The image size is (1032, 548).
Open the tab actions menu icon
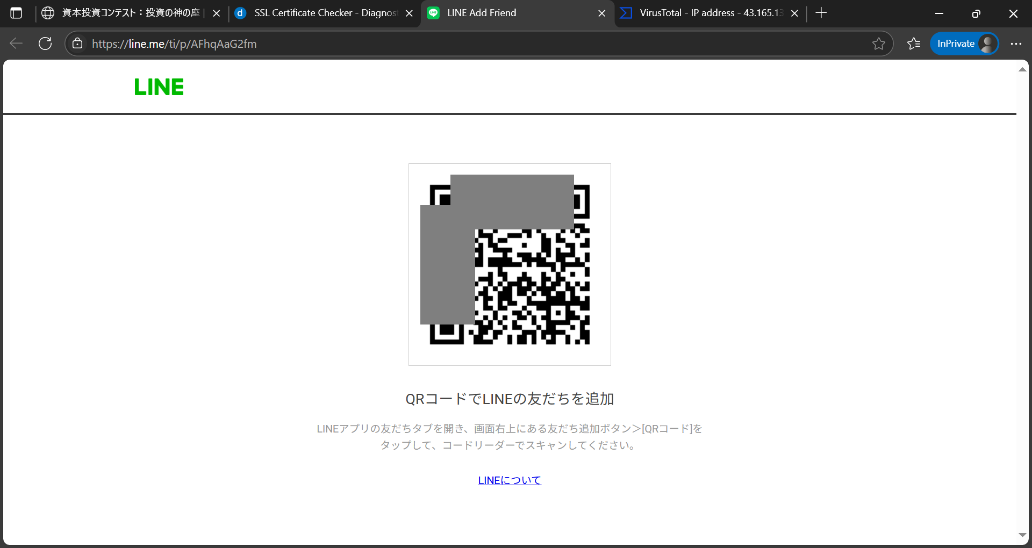point(16,13)
